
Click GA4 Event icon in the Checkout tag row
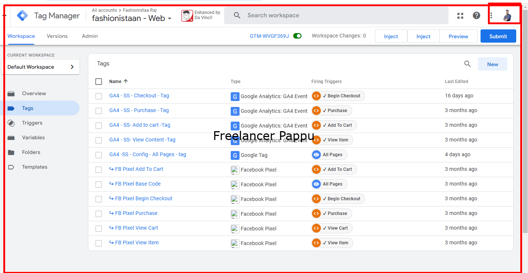(235, 96)
